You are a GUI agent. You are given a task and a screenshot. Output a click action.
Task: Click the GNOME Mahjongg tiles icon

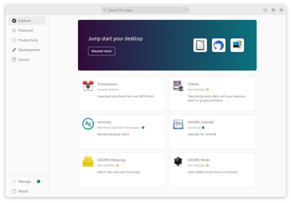point(88,162)
